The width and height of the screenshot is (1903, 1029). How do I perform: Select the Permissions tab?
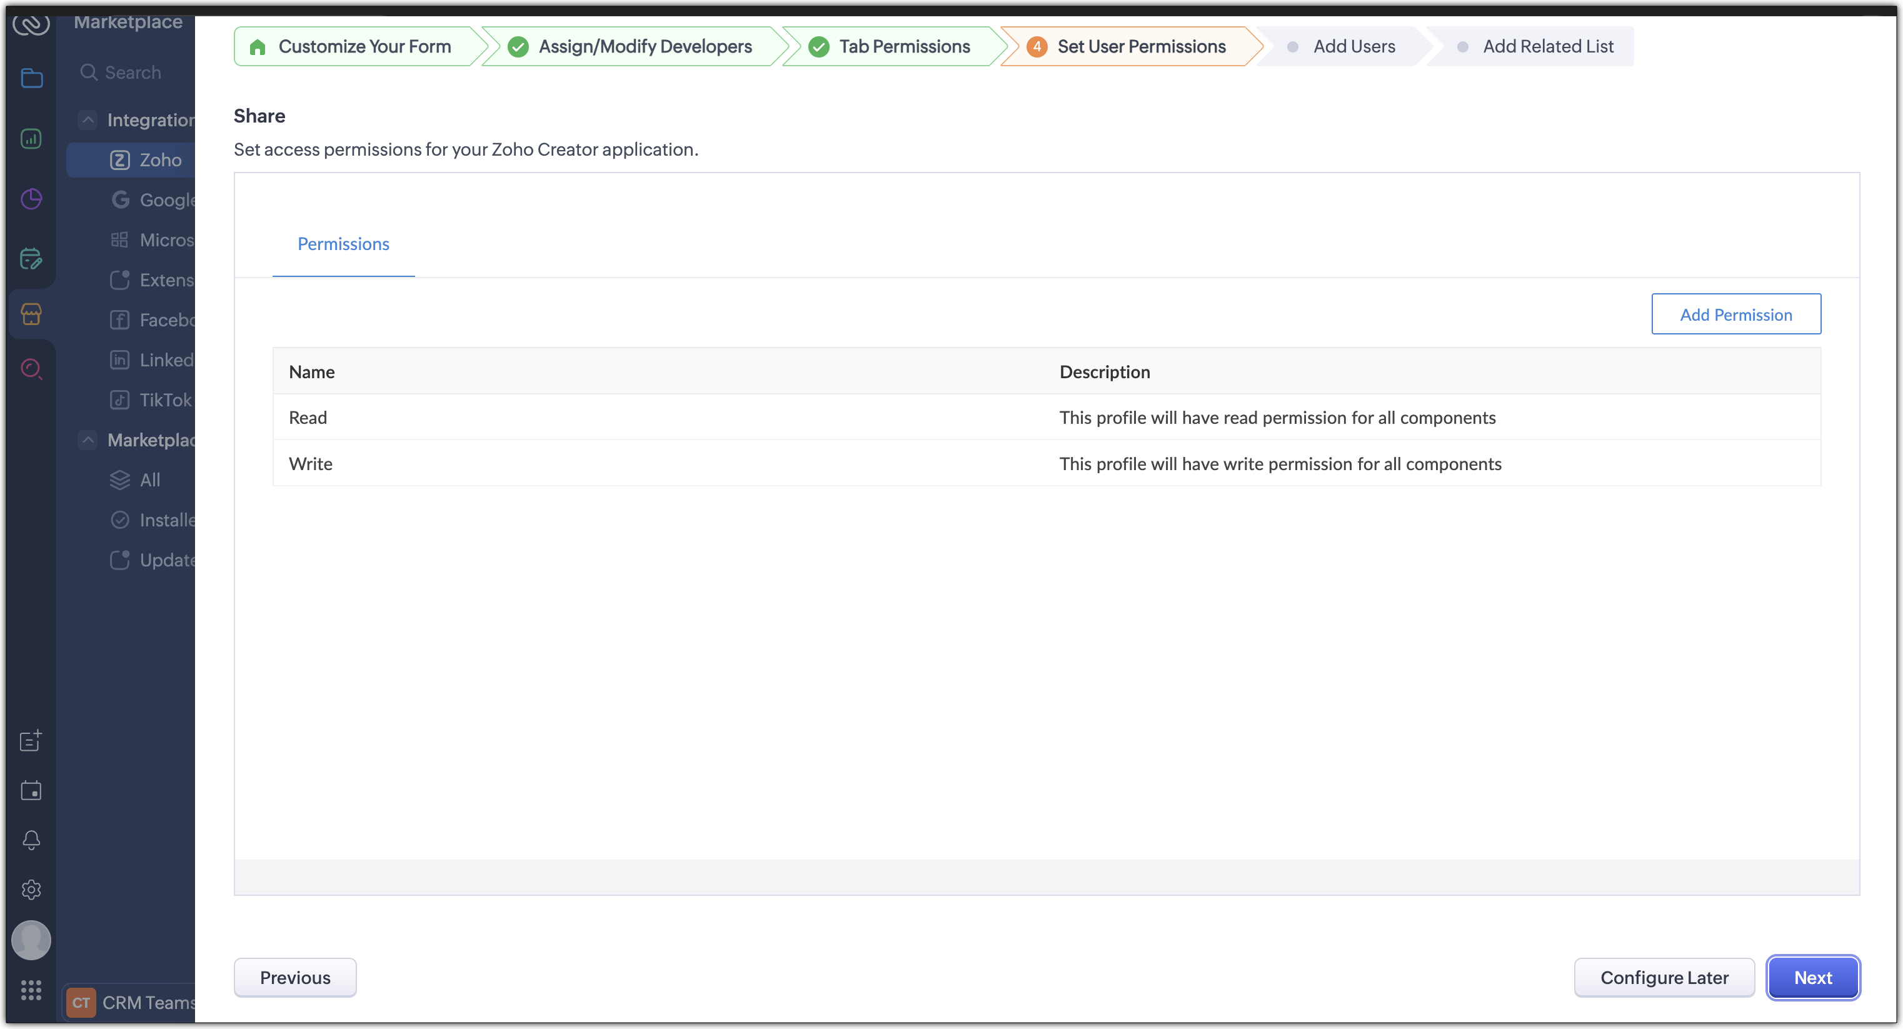(x=343, y=244)
